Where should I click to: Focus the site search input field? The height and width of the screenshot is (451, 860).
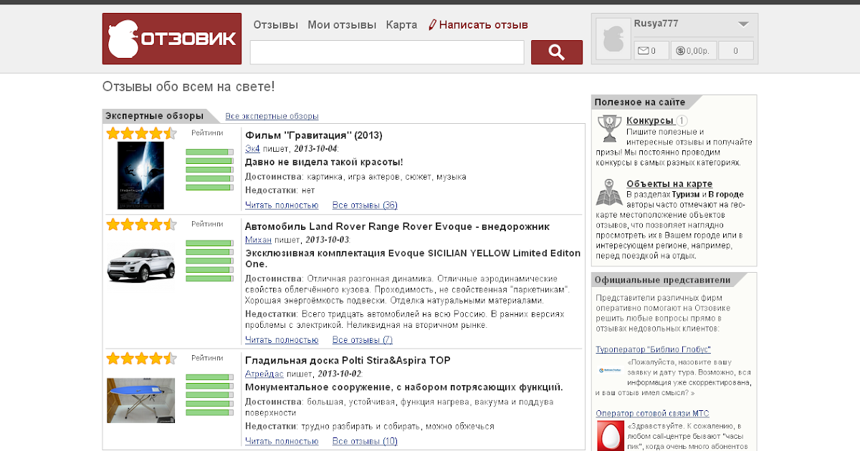coord(387,52)
